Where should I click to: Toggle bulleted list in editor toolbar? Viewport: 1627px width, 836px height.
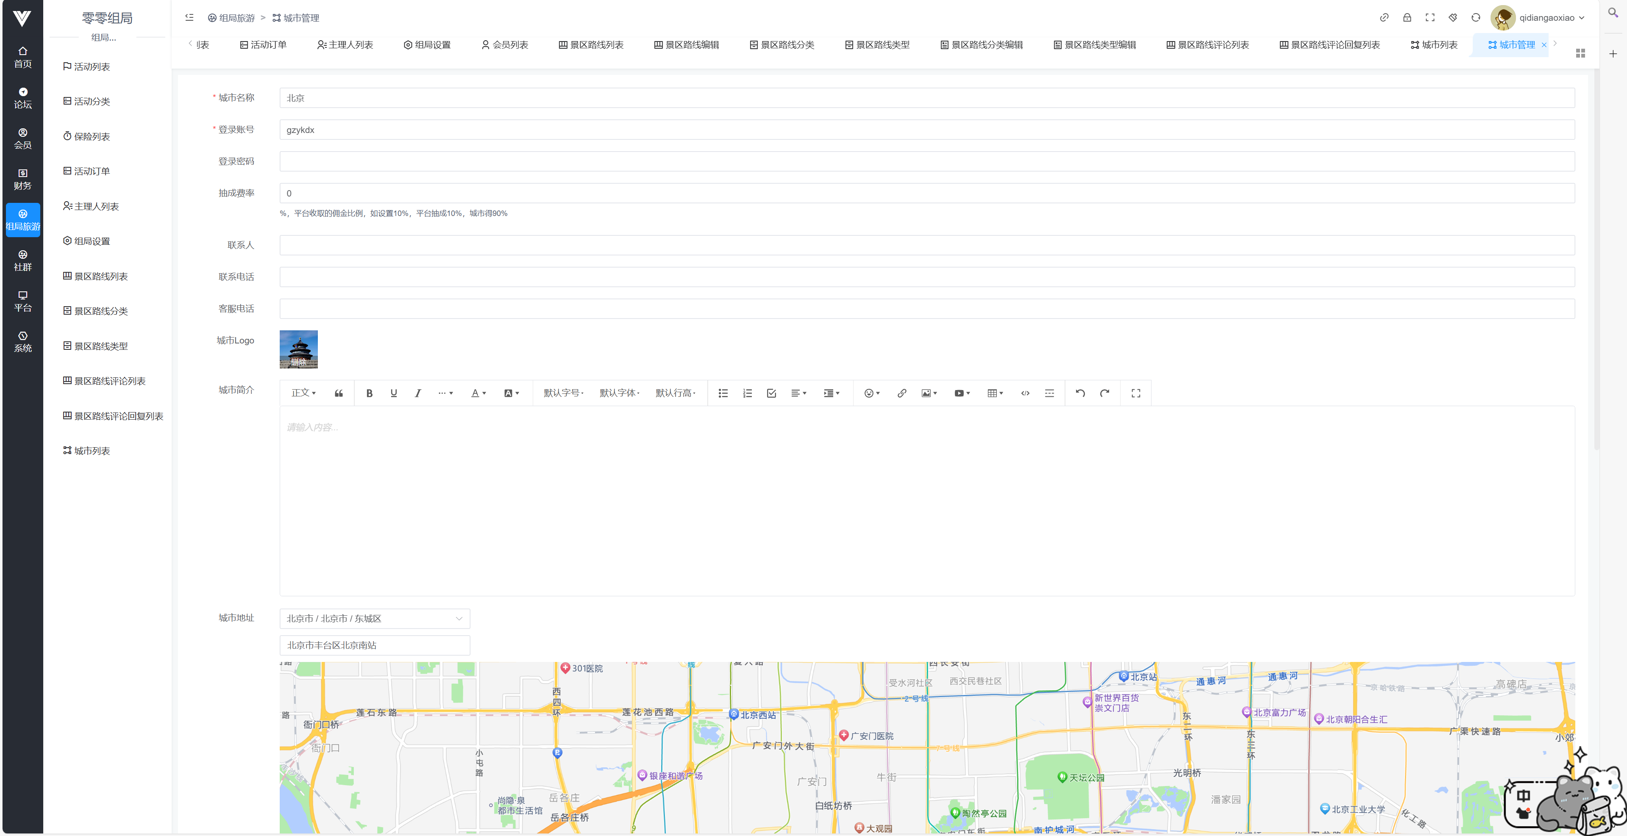pyautogui.click(x=723, y=393)
